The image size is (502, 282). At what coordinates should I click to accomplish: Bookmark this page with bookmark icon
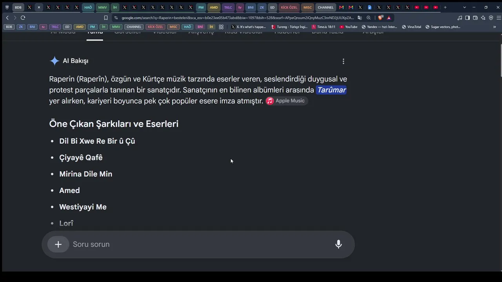pyautogui.click(x=106, y=18)
